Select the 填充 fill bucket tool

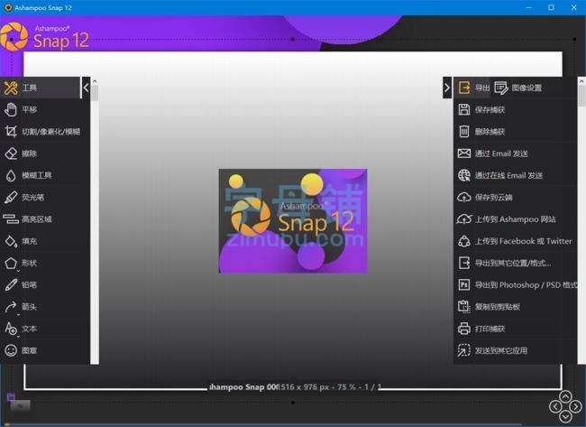pyautogui.click(x=41, y=241)
